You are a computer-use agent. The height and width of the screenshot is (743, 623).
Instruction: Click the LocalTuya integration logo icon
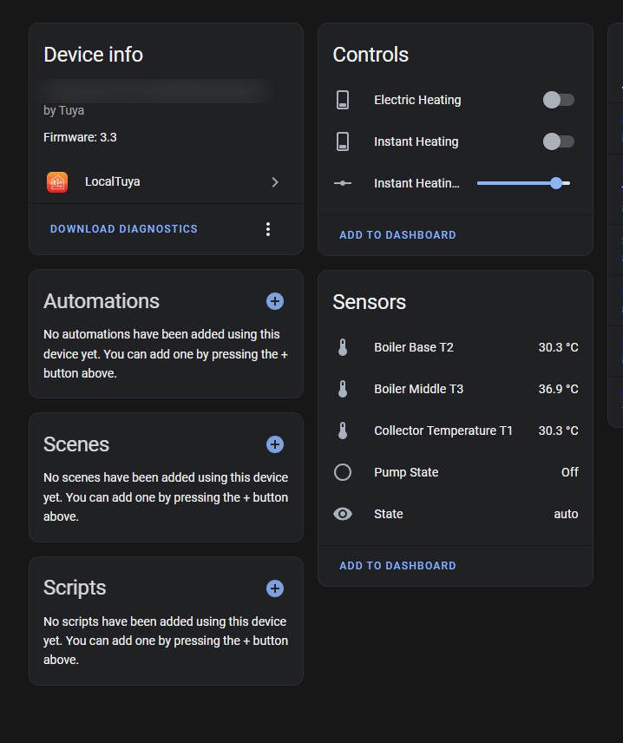tap(57, 182)
